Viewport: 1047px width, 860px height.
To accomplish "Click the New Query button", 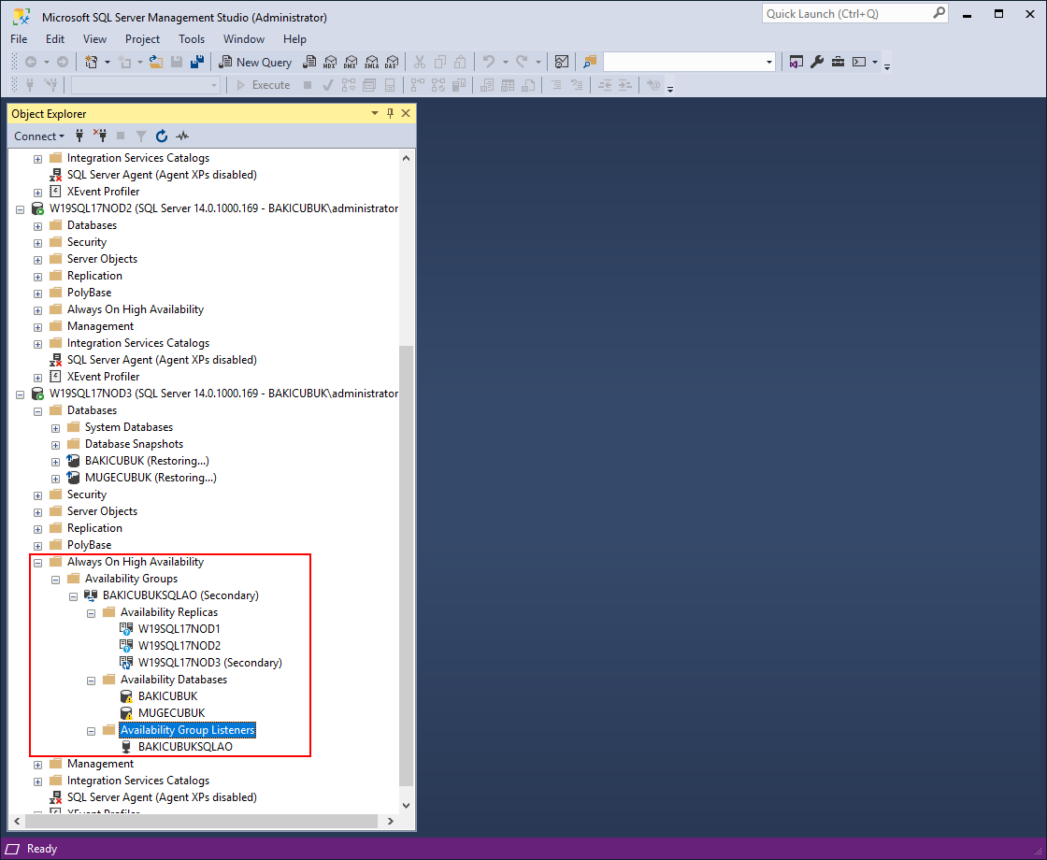I will (x=255, y=62).
